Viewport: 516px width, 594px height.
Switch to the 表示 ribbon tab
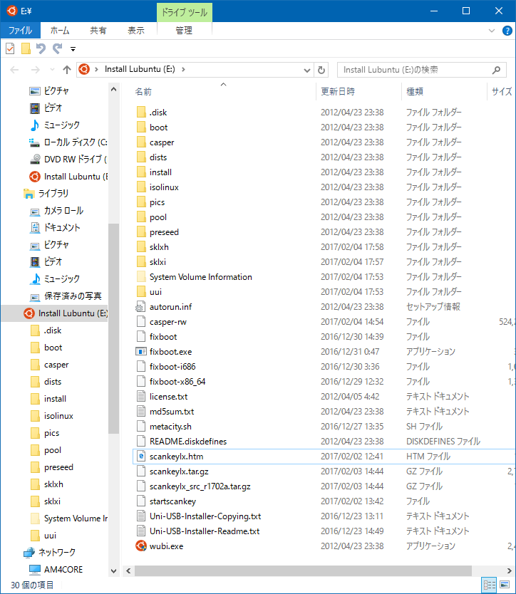(135, 31)
